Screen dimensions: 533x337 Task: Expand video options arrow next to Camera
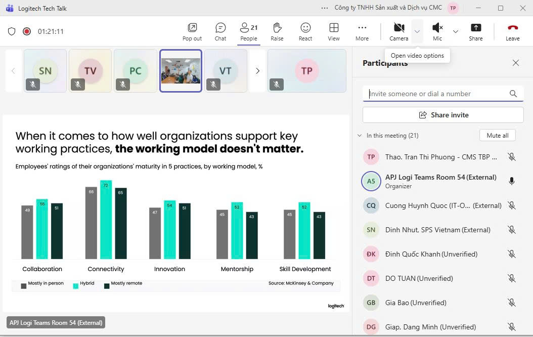[417, 31]
